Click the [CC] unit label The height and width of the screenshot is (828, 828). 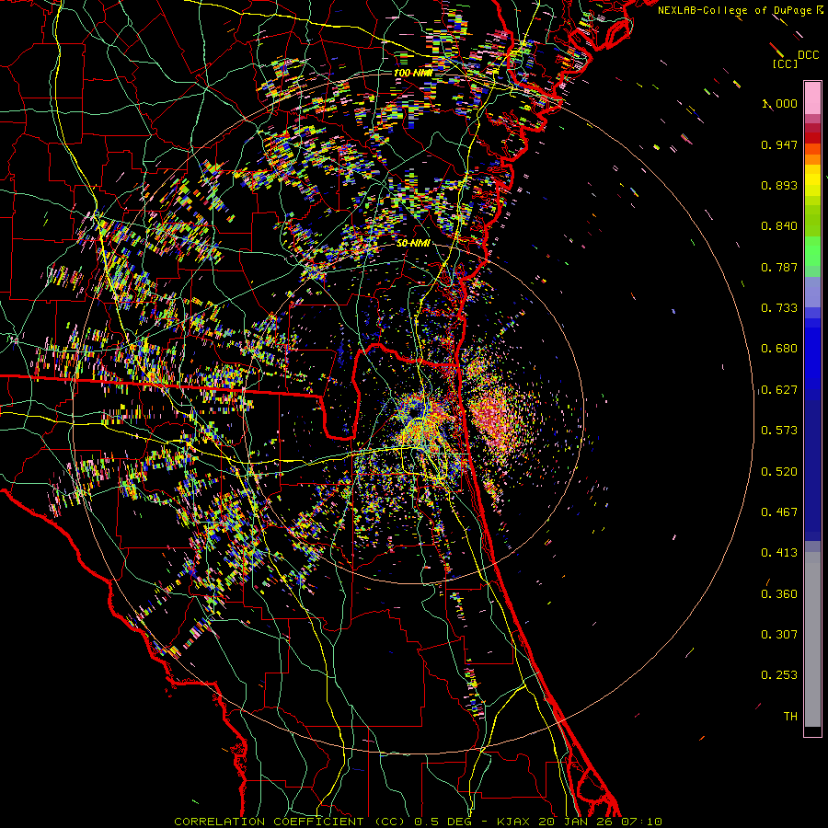[784, 63]
